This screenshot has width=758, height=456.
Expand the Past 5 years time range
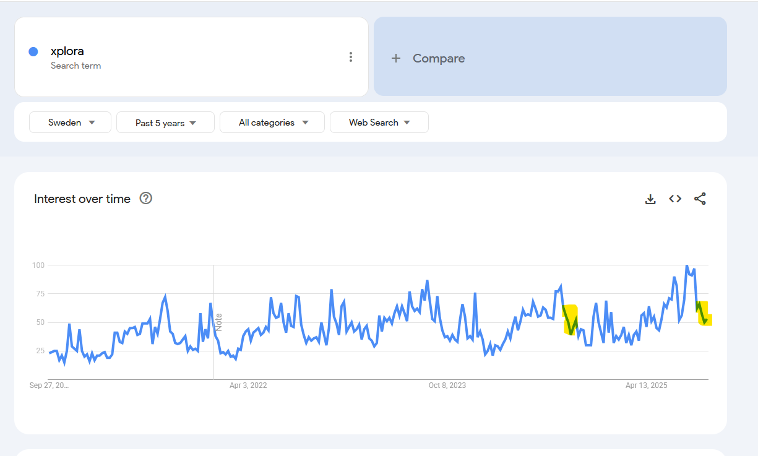(x=165, y=123)
